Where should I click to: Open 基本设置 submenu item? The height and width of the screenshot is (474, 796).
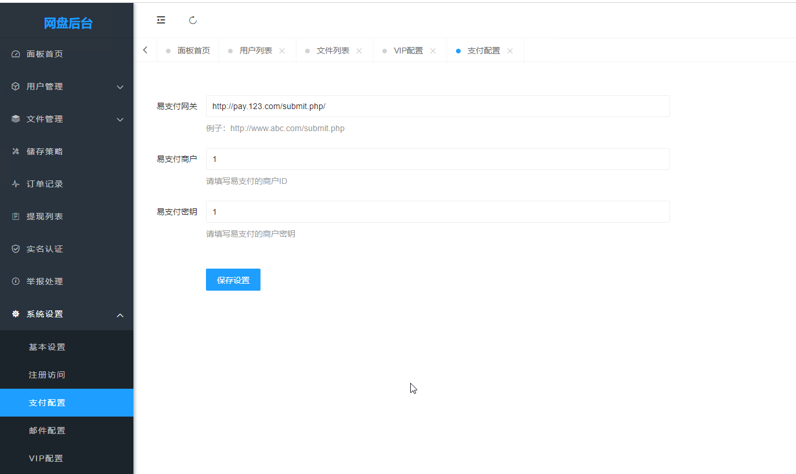[67, 347]
